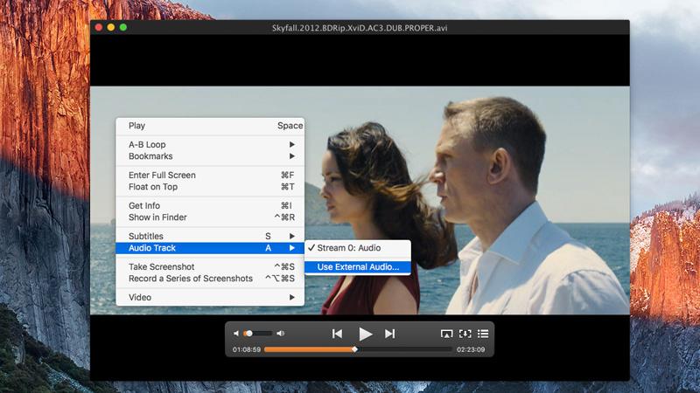Image resolution: width=700 pixels, height=393 pixels.
Task: Click total duration 02:23:09
Action: tap(471, 350)
